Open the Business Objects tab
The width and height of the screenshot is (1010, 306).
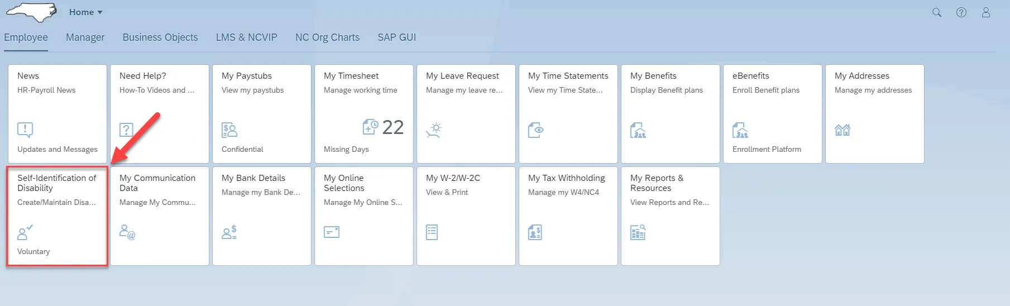(x=160, y=37)
